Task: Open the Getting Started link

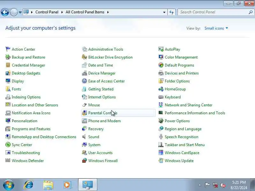Action: point(101,89)
